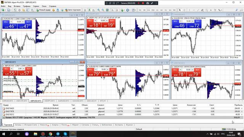Click the search magnifier icon
Image resolution: width=244 pixels, height=137 pixels.
pyautogui.click(x=237, y=10)
